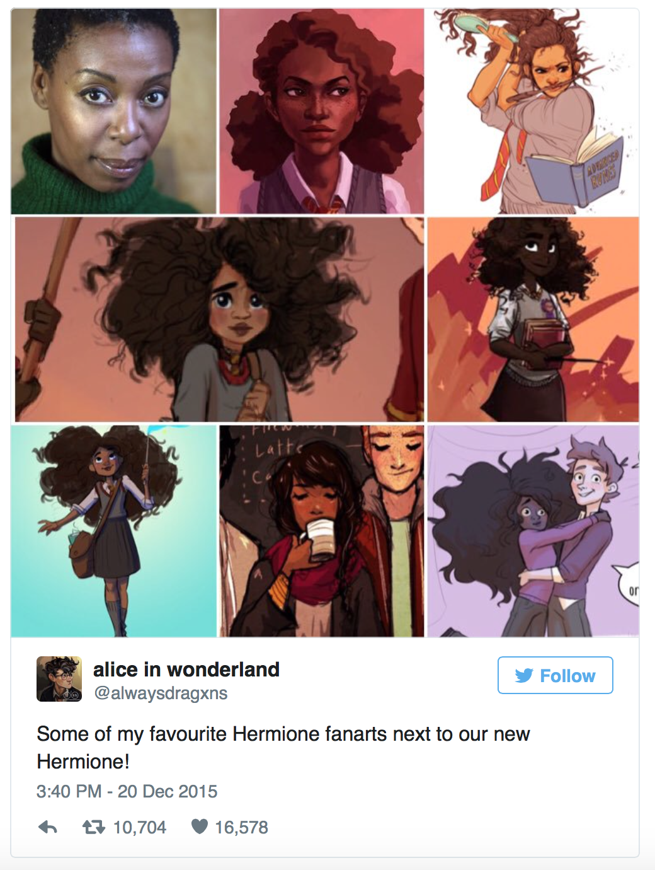655x870 pixels.
Task: Click the retweet icon
Action: tap(94, 826)
